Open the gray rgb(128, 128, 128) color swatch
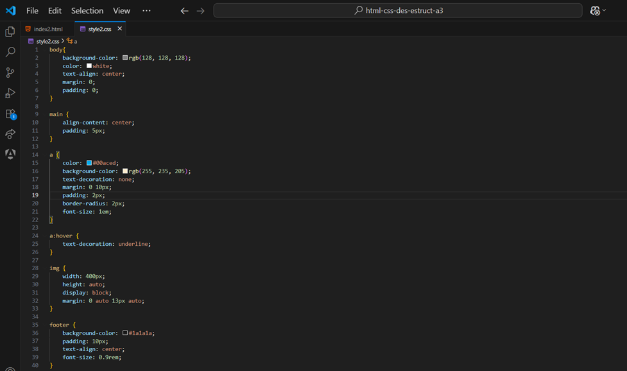This screenshot has height=371, width=627. 125,58
